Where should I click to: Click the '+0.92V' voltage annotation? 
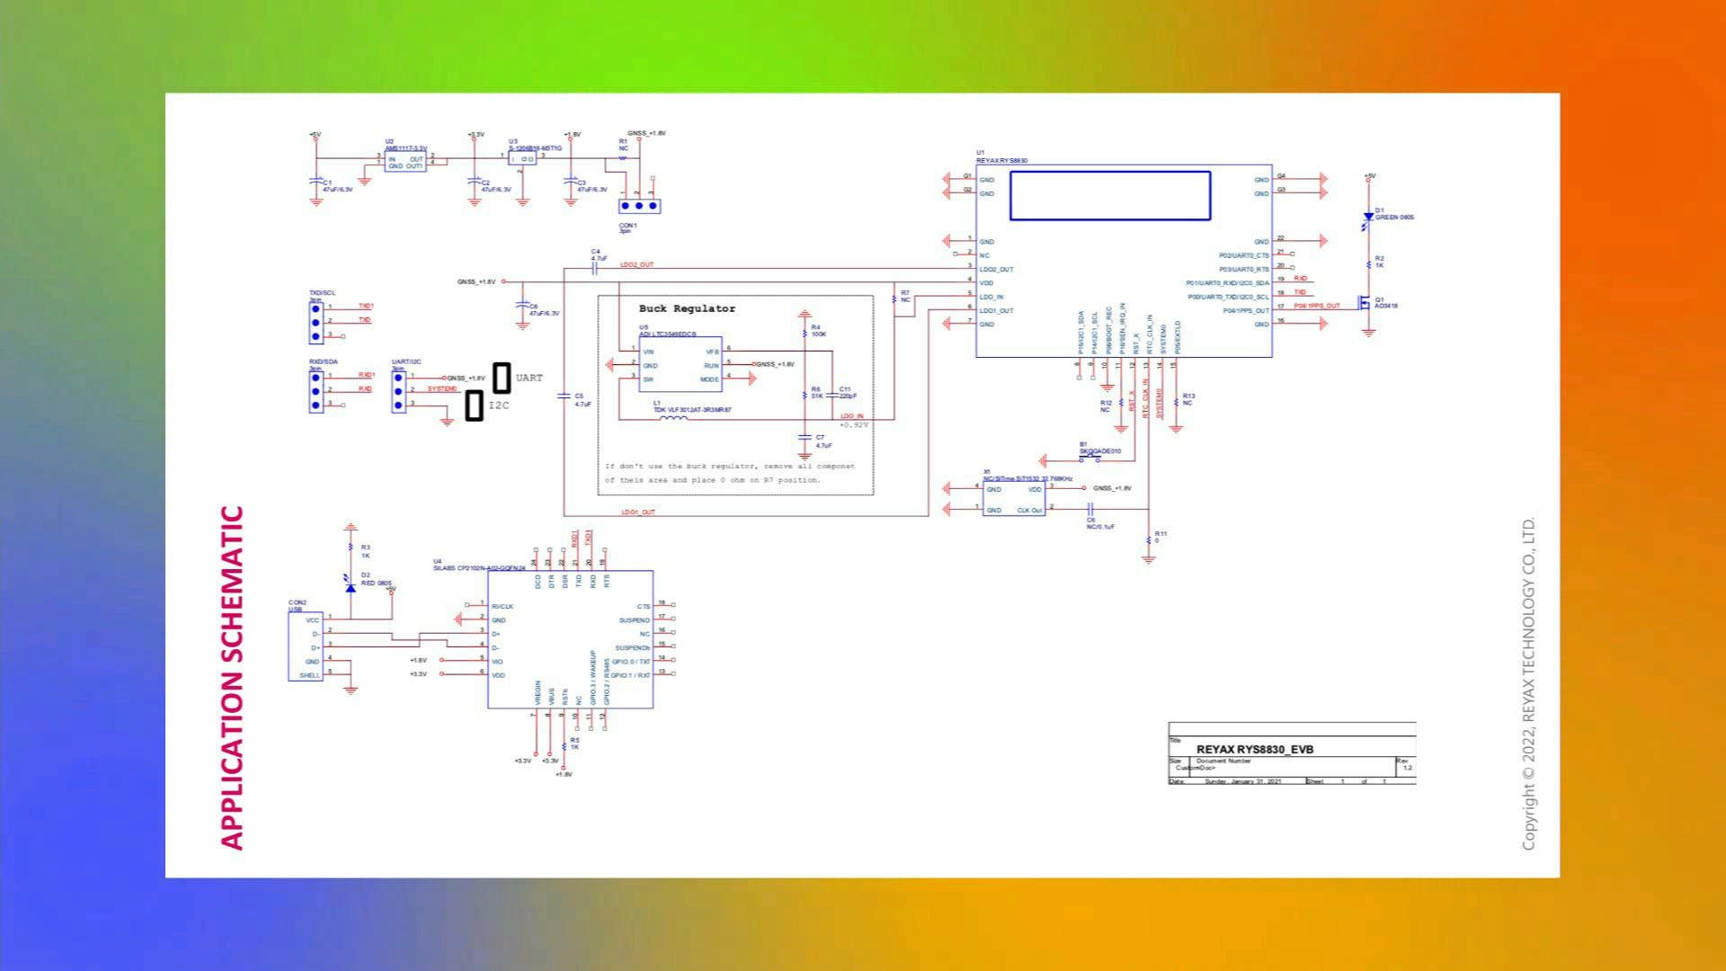854,425
